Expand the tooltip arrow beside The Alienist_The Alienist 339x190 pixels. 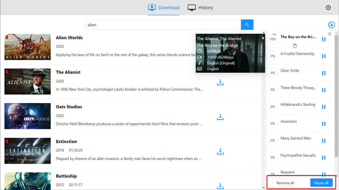(x=263, y=38)
